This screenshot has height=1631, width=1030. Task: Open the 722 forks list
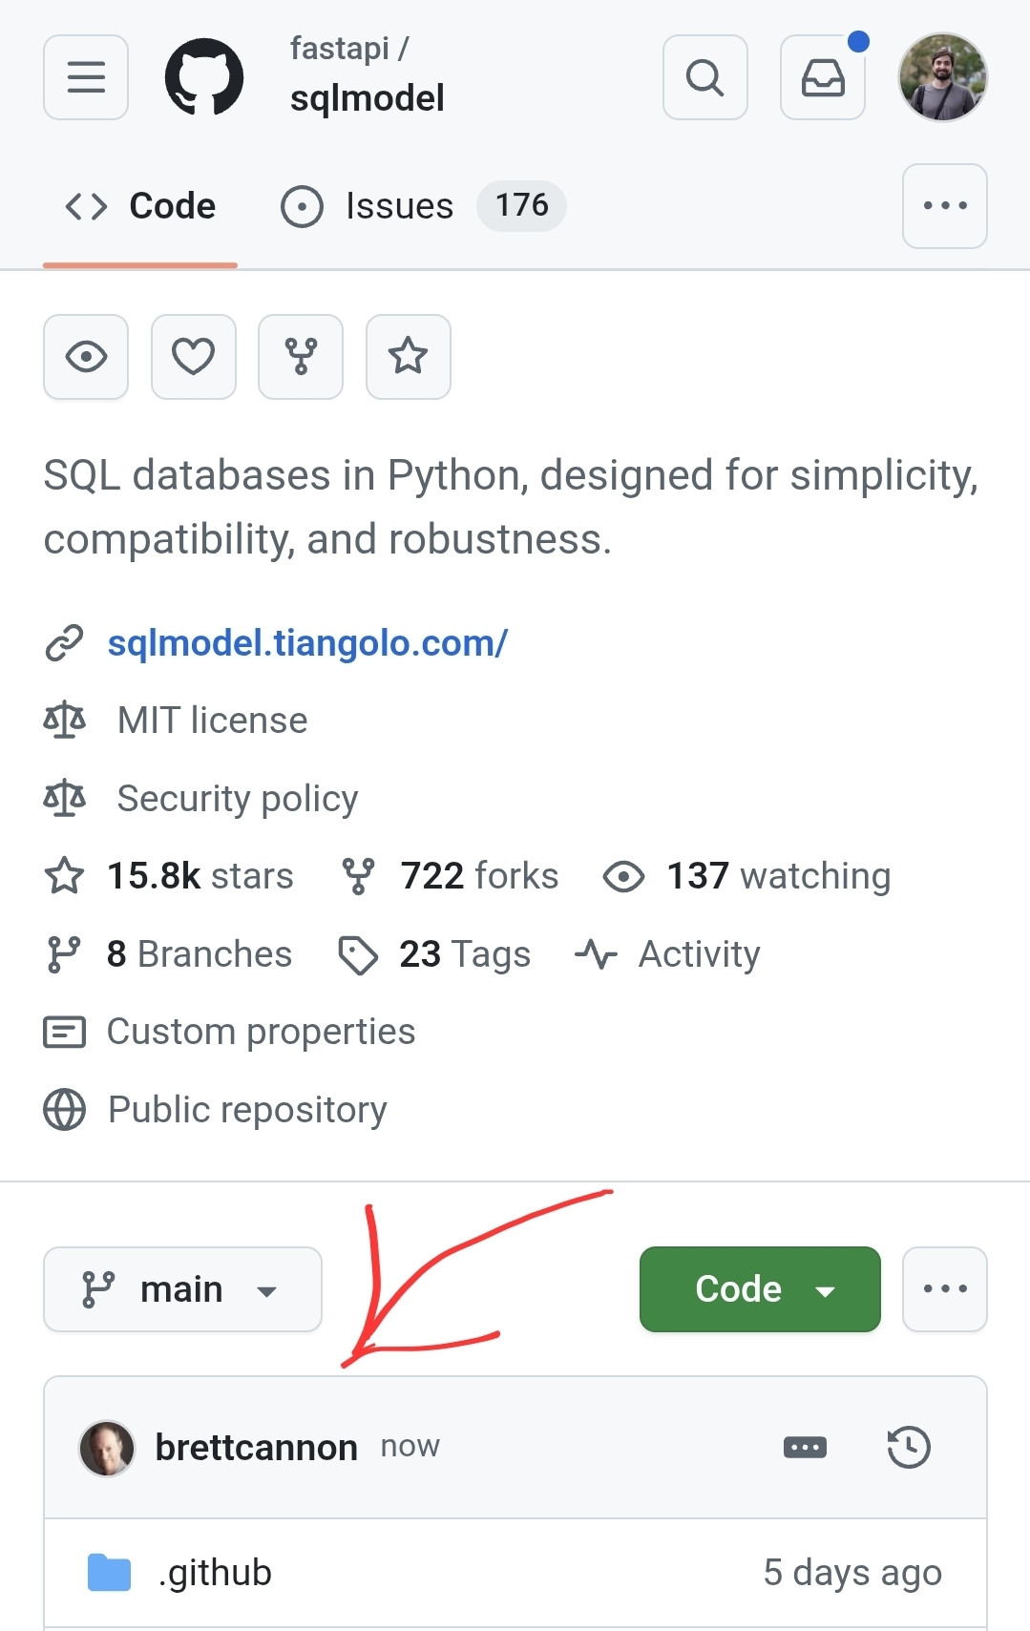coord(479,876)
